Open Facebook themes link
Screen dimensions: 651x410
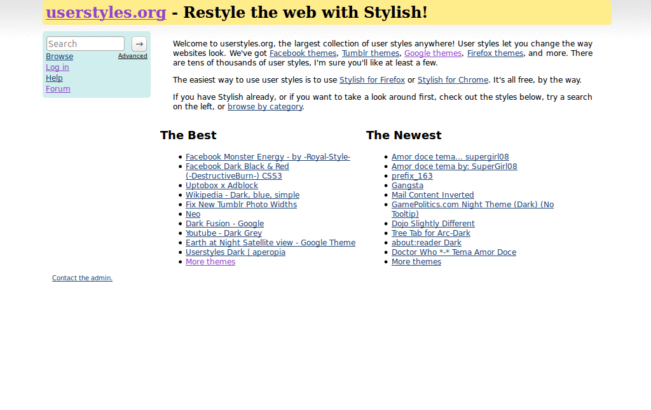coord(303,53)
